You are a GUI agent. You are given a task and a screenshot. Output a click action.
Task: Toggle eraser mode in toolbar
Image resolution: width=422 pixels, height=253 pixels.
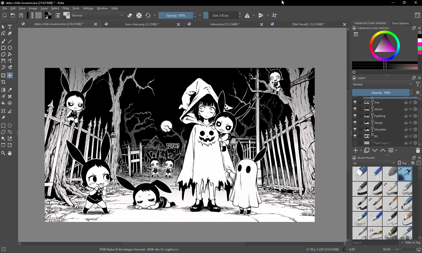130,16
